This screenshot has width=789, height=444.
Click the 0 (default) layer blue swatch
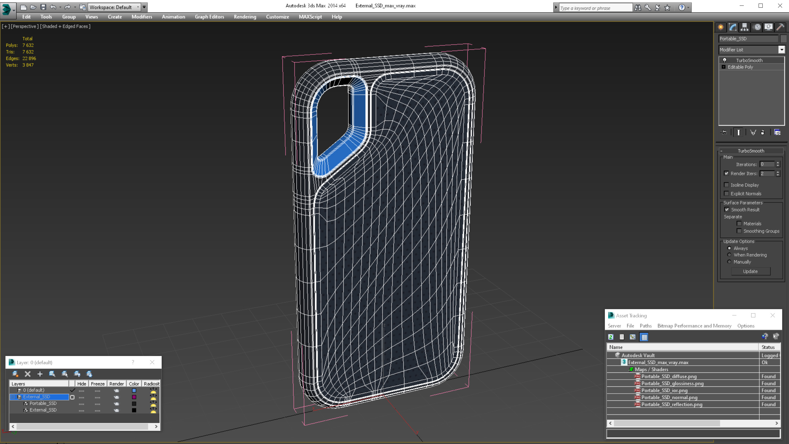[x=134, y=390]
